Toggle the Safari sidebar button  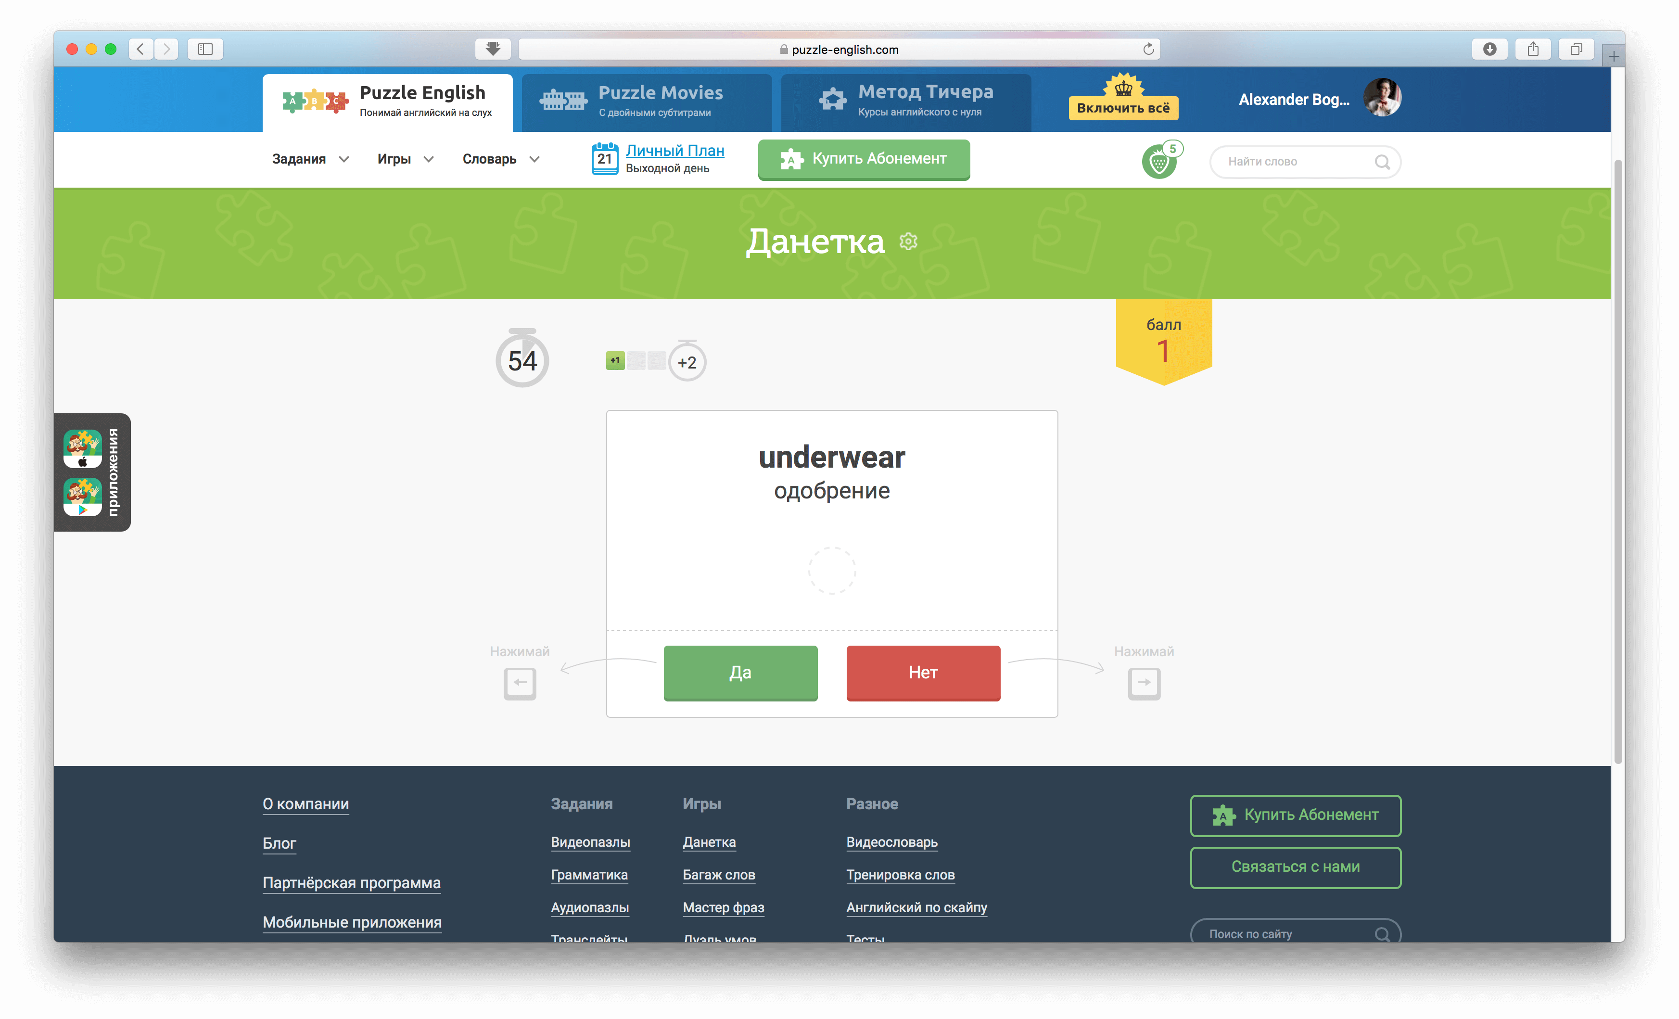point(205,49)
